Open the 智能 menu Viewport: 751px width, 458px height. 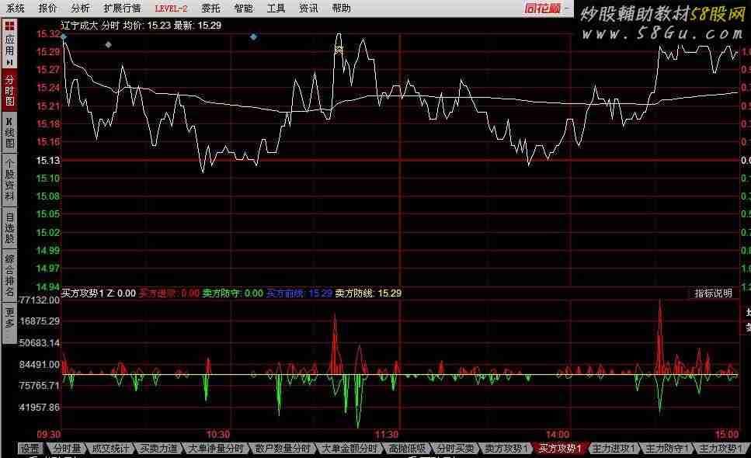[243, 8]
